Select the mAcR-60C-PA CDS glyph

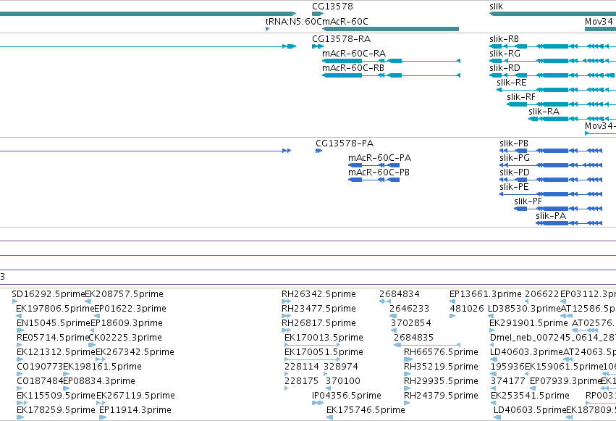pos(374,165)
